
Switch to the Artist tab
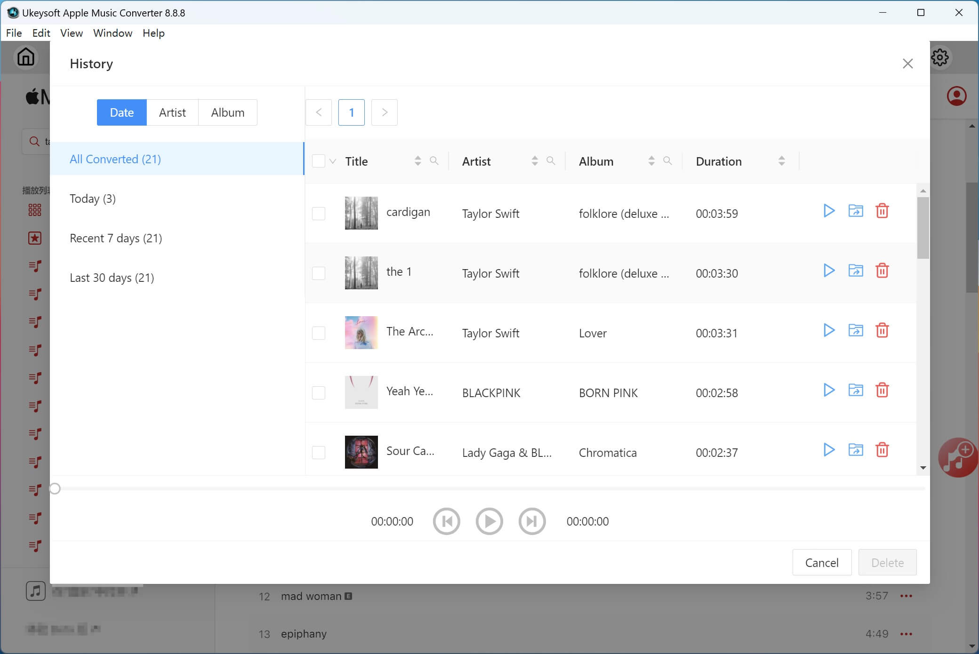172,112
